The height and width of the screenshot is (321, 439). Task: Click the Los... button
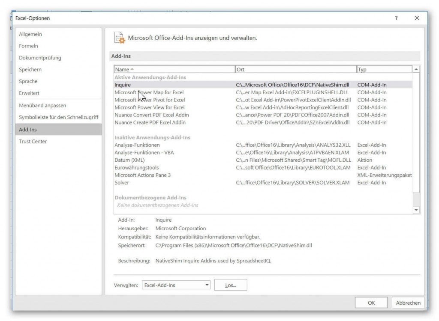pyautogui.click(x=231, y=285)
